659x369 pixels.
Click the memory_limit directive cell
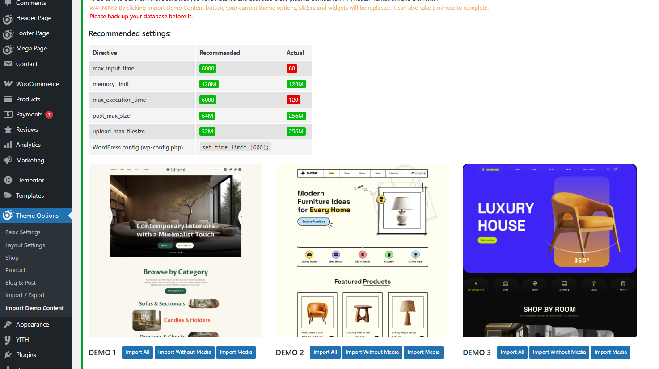tap(142, 84)
